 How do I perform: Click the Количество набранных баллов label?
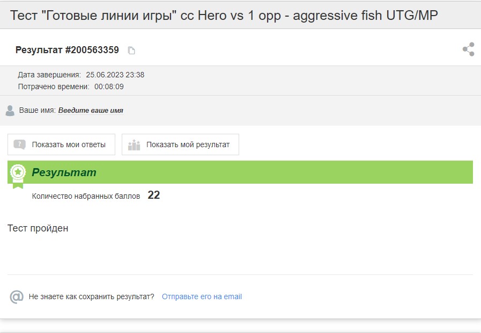[86, 196]
